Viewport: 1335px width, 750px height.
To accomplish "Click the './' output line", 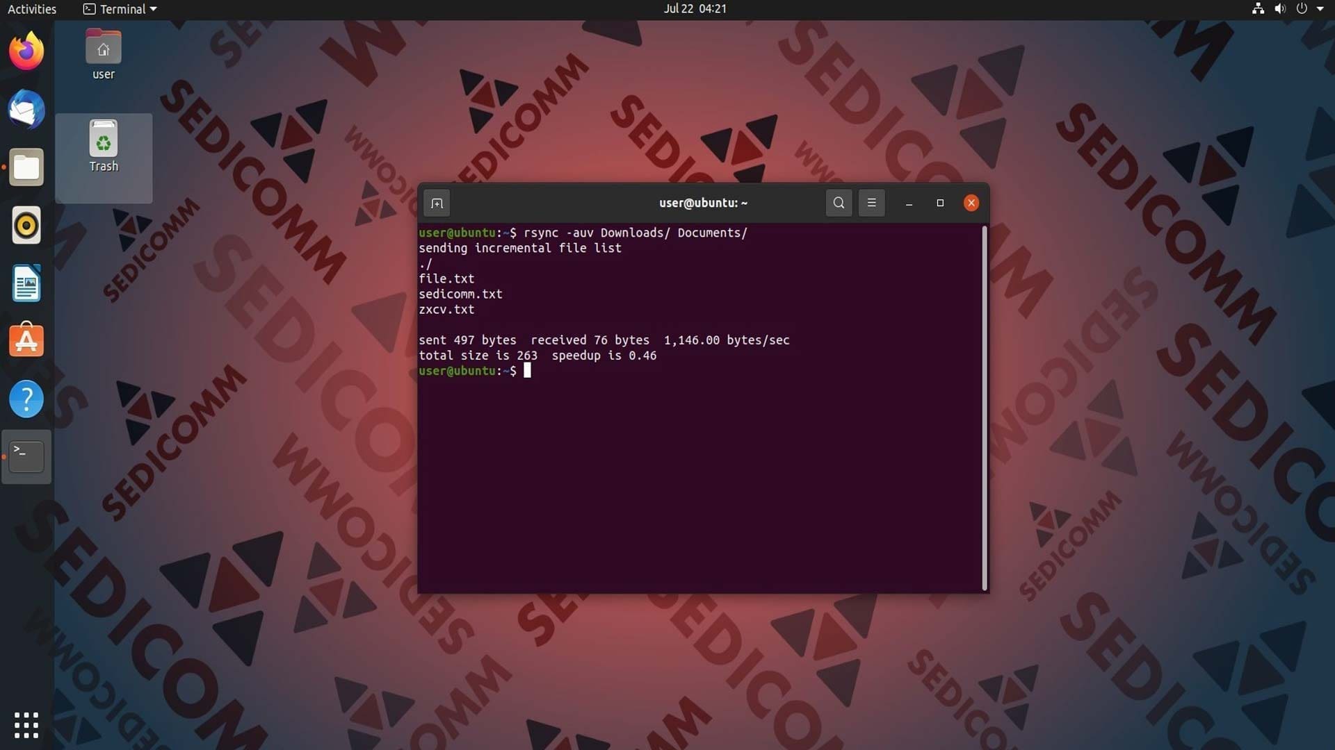I will tap(426, 263).
